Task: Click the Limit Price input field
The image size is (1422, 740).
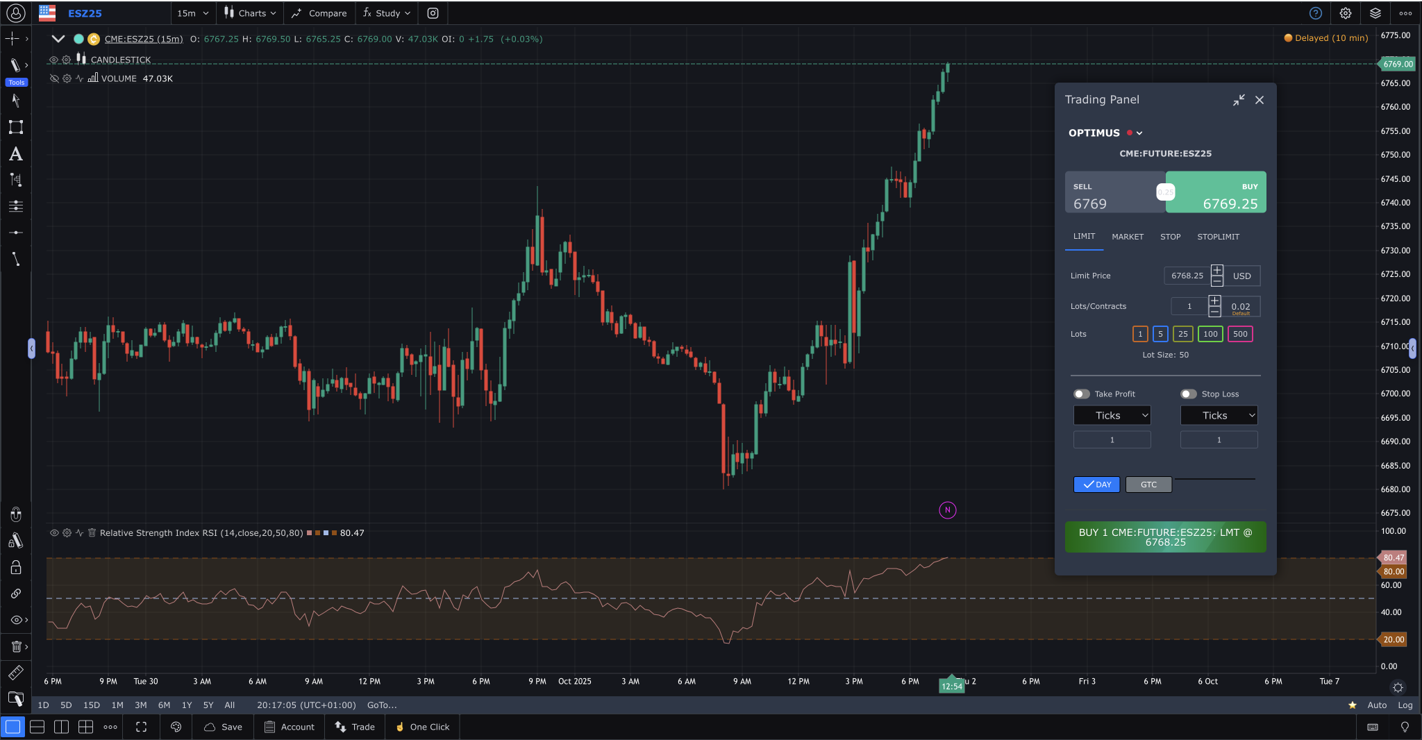Action: (1187, 276)
